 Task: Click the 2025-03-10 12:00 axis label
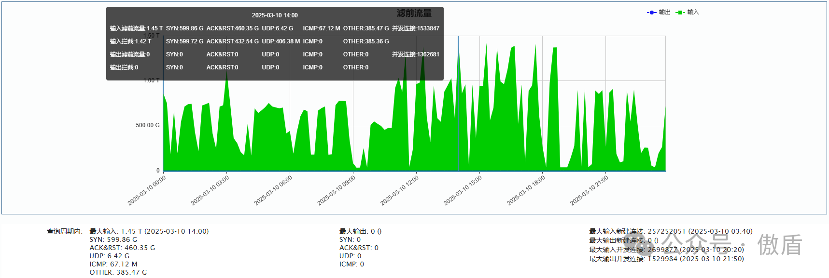pyautogui.click(x=399, y=190)
